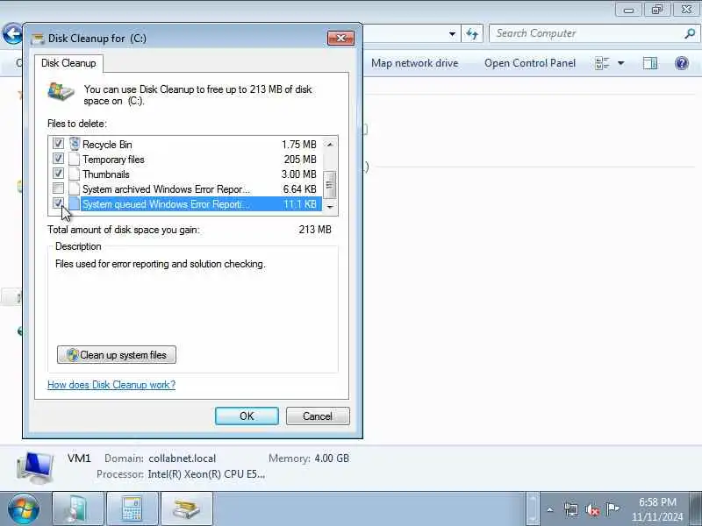Open the first pinned taskbar program icon
Viewport: 702px width, 526px height.
tap(78, 509)
